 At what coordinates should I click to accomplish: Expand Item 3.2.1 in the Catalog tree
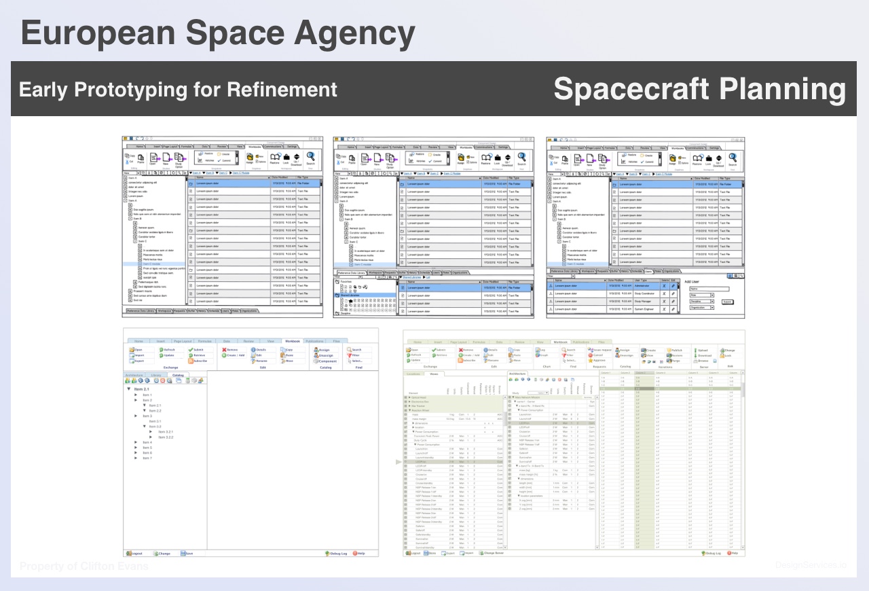pos(151,432)
